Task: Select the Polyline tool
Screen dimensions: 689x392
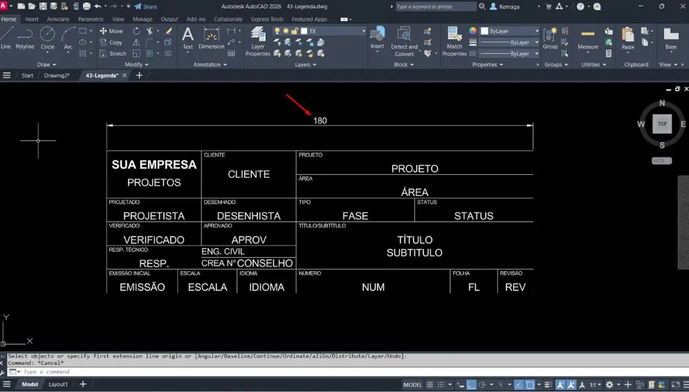Action: click(x=25, y=37)
